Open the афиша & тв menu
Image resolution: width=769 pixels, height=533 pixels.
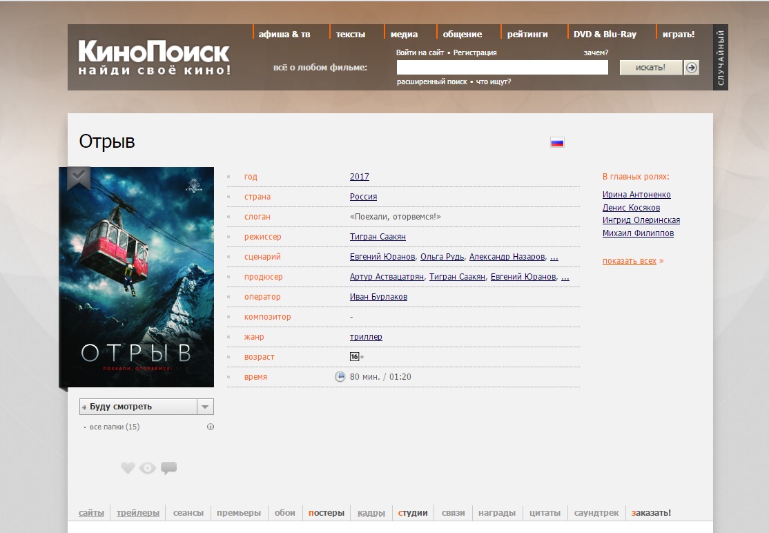pos(284,34)
